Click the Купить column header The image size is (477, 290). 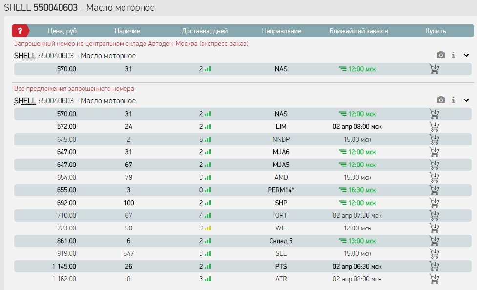(x=436, y=31)
